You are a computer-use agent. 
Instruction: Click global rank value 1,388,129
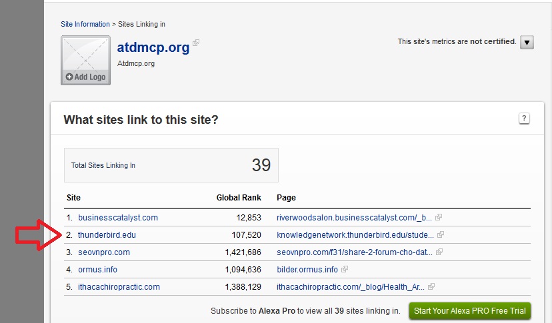[x=243, y=287]
